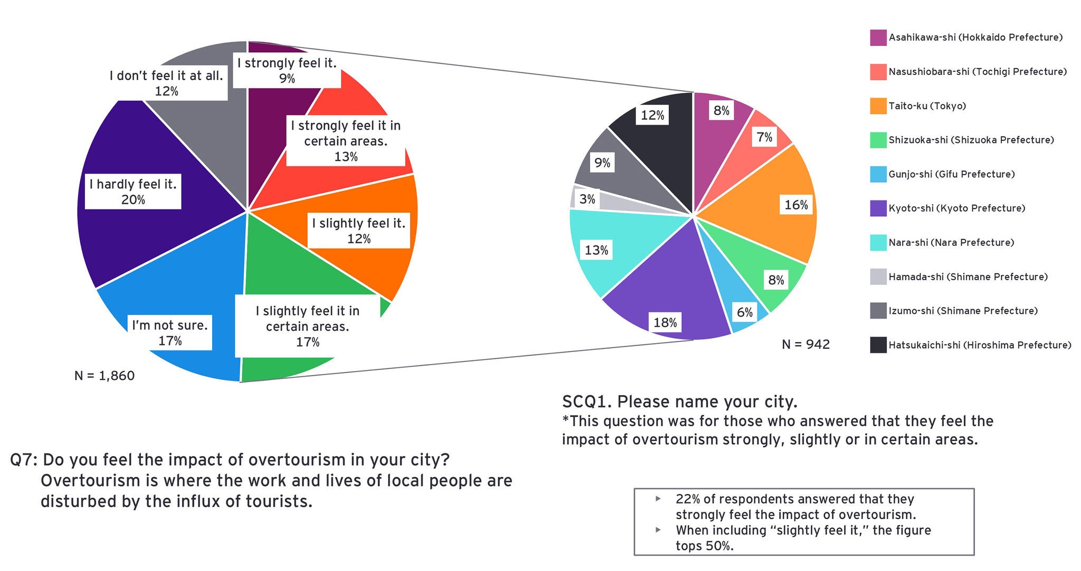Click the Taito-ku orange legend swatch
This screenshot has width=1081, height=571.
[878, 106]
